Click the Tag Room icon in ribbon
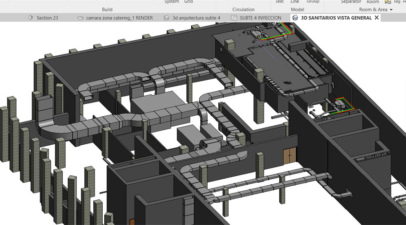 (388, 2)
